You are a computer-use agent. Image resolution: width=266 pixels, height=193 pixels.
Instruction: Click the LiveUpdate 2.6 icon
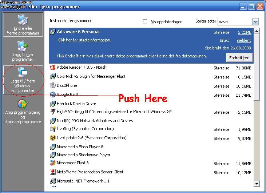(53, 138)
